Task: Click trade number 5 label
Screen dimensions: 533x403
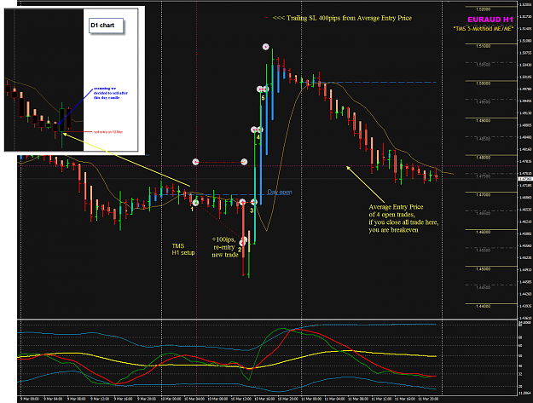Action: 264,98
